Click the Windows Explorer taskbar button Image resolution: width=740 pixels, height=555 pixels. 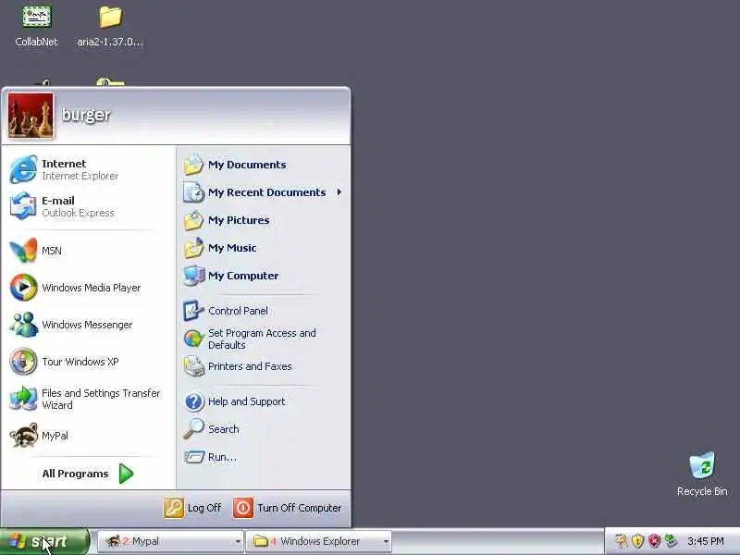coord(319,541)
